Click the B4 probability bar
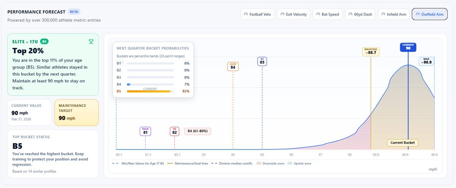This screenshot has width=456, height=188. tap(150, 84)
